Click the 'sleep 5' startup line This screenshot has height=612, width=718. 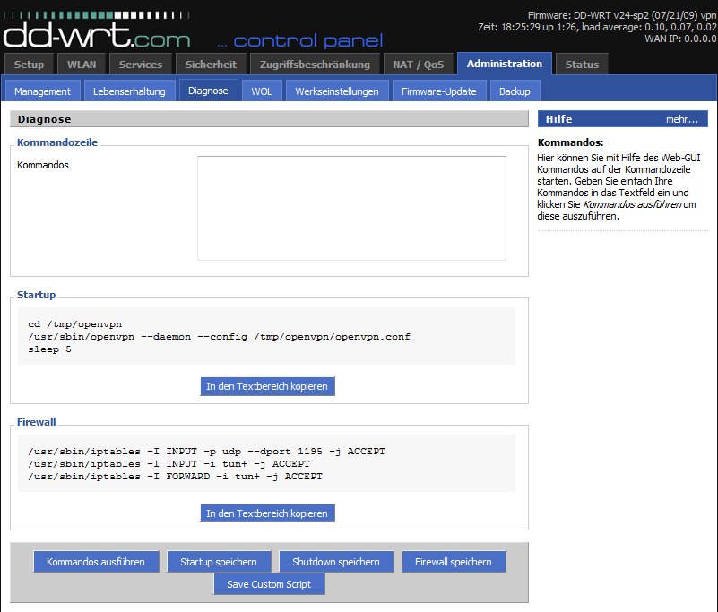pos(49,349)
